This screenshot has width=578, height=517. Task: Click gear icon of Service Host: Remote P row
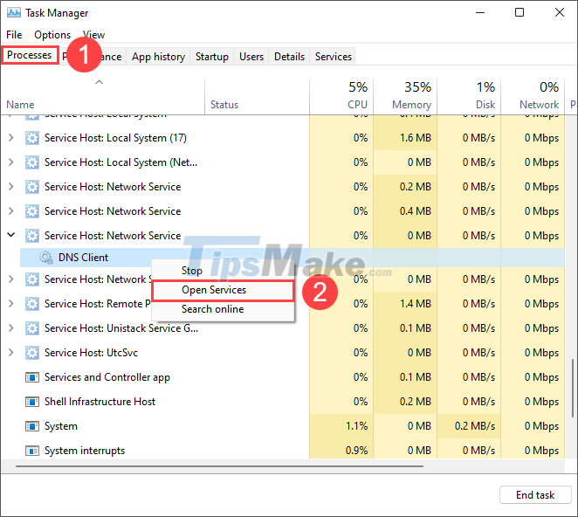pyautogui.click(x=32, y=304)
